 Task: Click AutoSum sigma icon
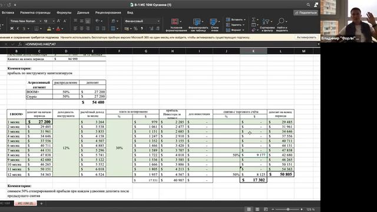[254, 19]
